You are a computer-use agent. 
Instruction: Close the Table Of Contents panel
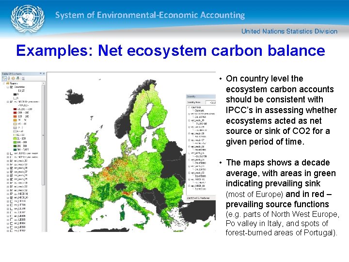click(x=44, y=74)
